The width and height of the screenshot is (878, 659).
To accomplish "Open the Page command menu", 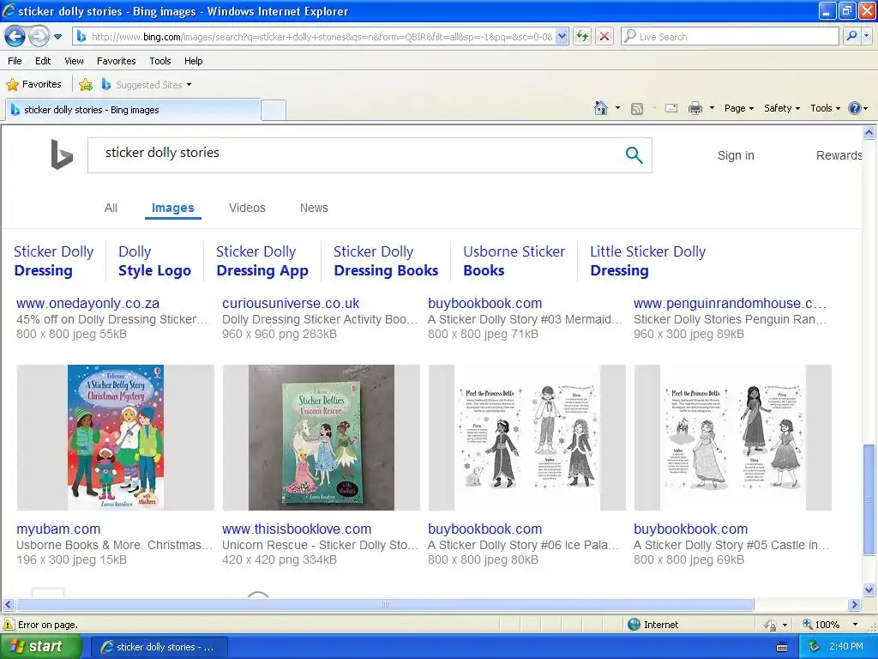I will (739, 108).
